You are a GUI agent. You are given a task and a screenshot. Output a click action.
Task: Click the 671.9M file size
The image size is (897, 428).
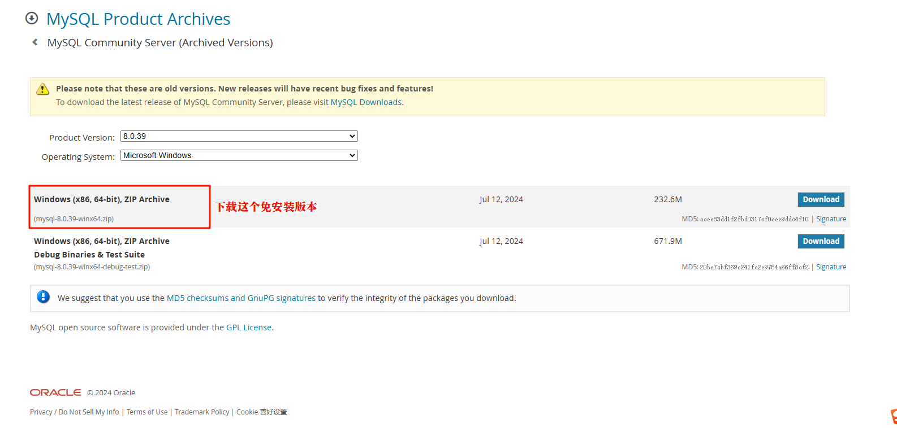click(668, 241)
